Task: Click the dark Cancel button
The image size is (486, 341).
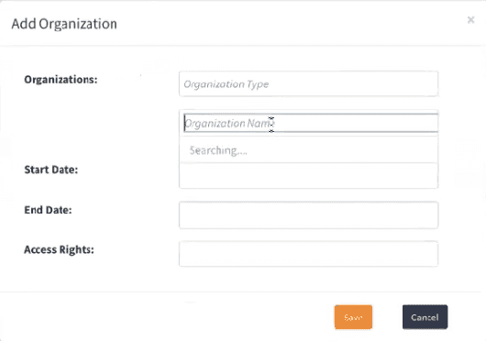Action: (x=425, y=317)
